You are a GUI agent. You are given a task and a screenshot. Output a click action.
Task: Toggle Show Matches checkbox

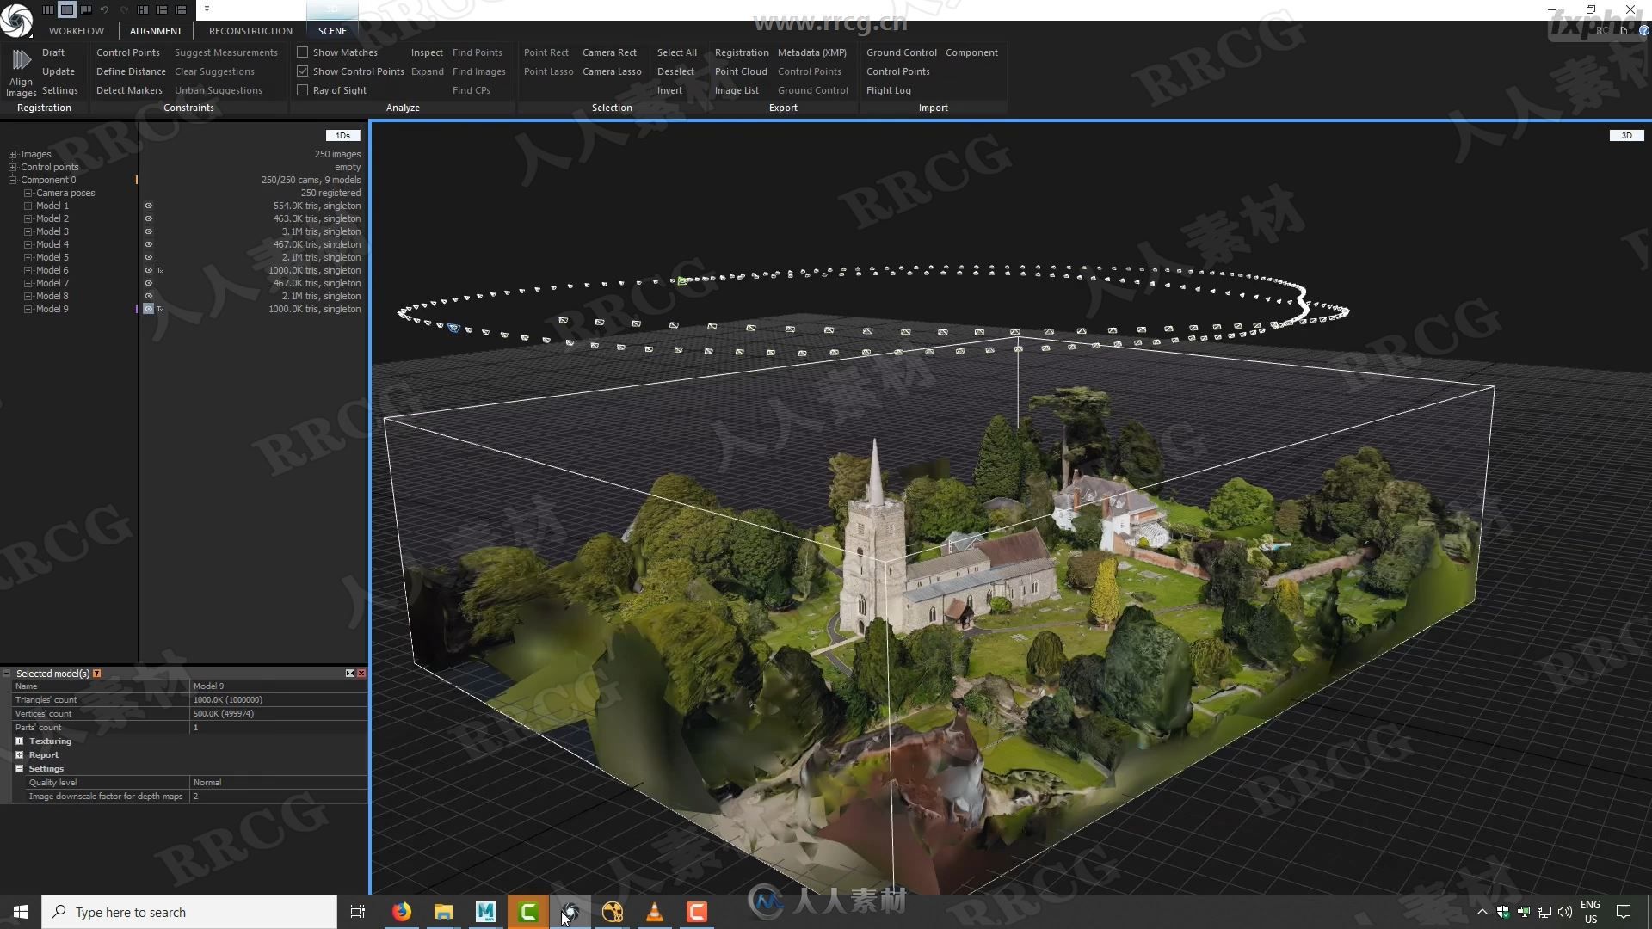tap(302, 52)
